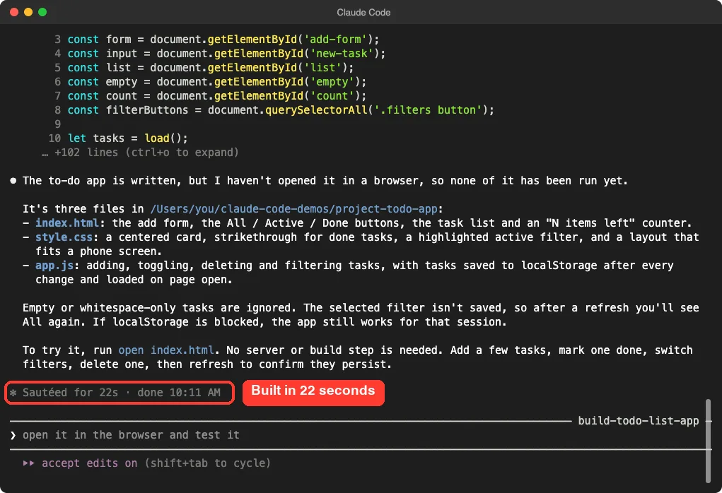Viewport: 722px width, 493px height.
Task: Click the 'change and loaded on page open.' line
Action: point(134,280)
